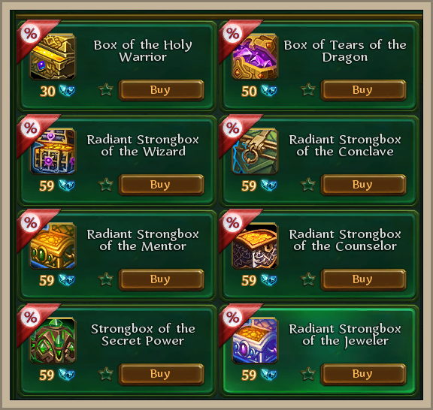
Task: Buy the Strongbox of the Secret Power
Action: [x=162, y=374]
